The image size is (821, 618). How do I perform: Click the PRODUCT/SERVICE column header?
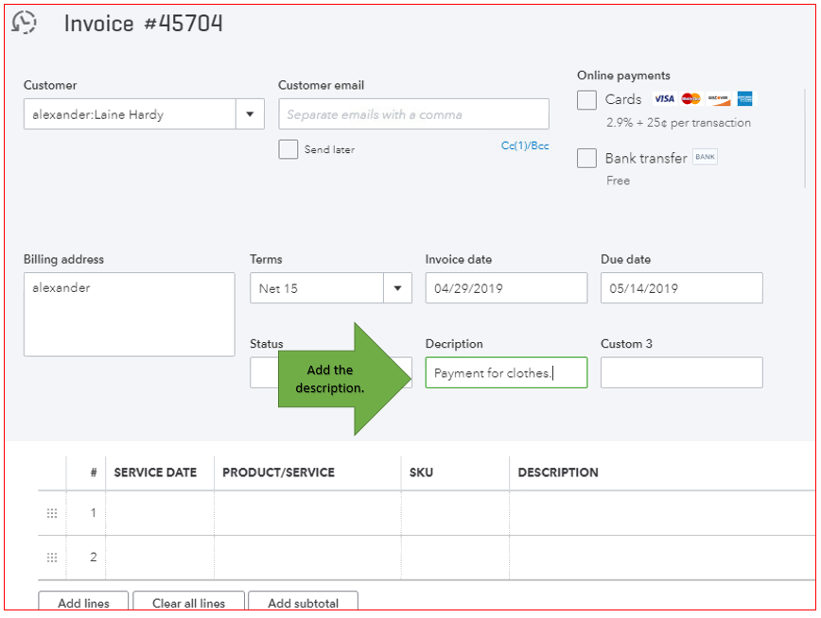(x=278, y=472)
